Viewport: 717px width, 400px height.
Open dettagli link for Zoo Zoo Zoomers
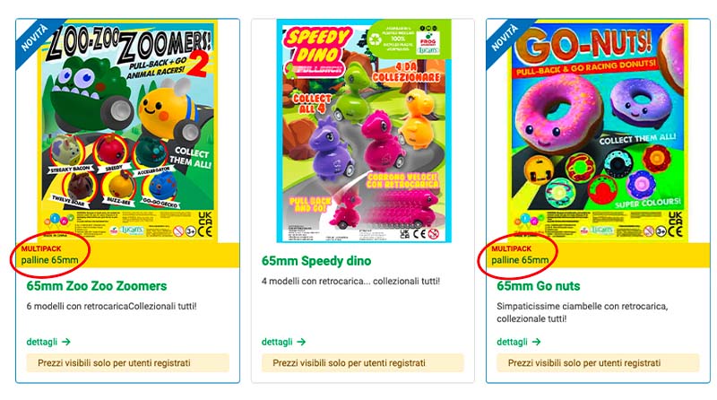click(41, 342)
